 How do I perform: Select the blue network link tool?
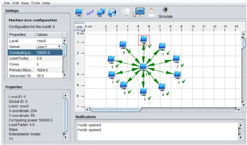[90, 12]
